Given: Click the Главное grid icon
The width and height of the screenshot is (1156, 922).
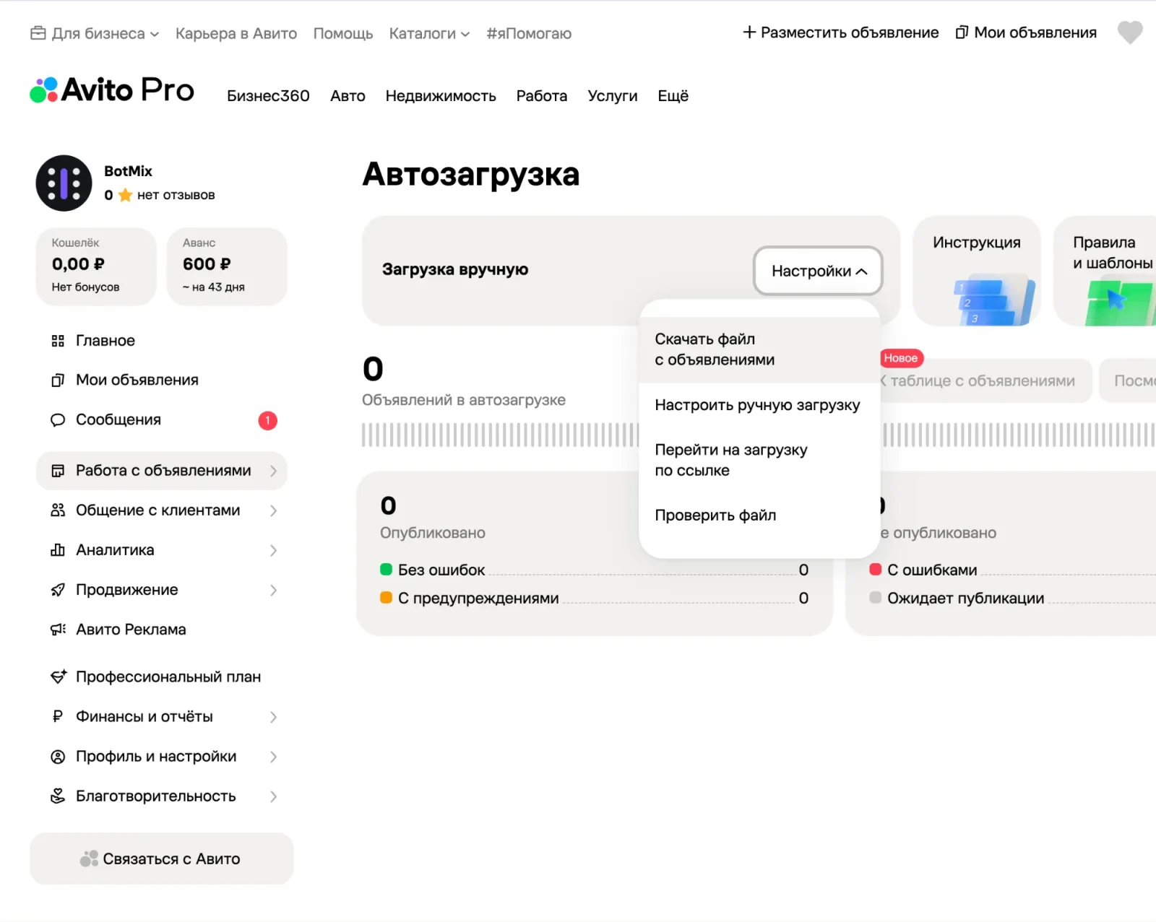Looking at the screenshot, I should tap(58, 341).
